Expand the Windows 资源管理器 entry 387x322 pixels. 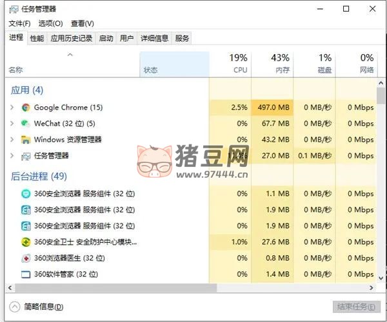pyautogui.click(x=12, y=140)
